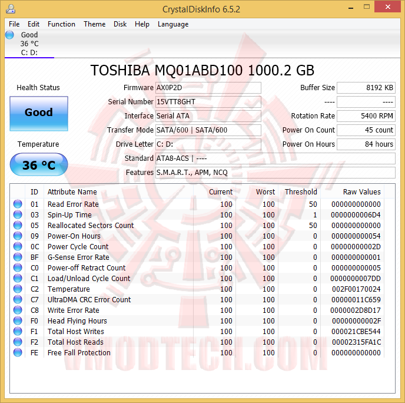Select the G-Sense Error Rate attribute name
This screenshot has width=405, height=403.
click(x=78, y=257)
